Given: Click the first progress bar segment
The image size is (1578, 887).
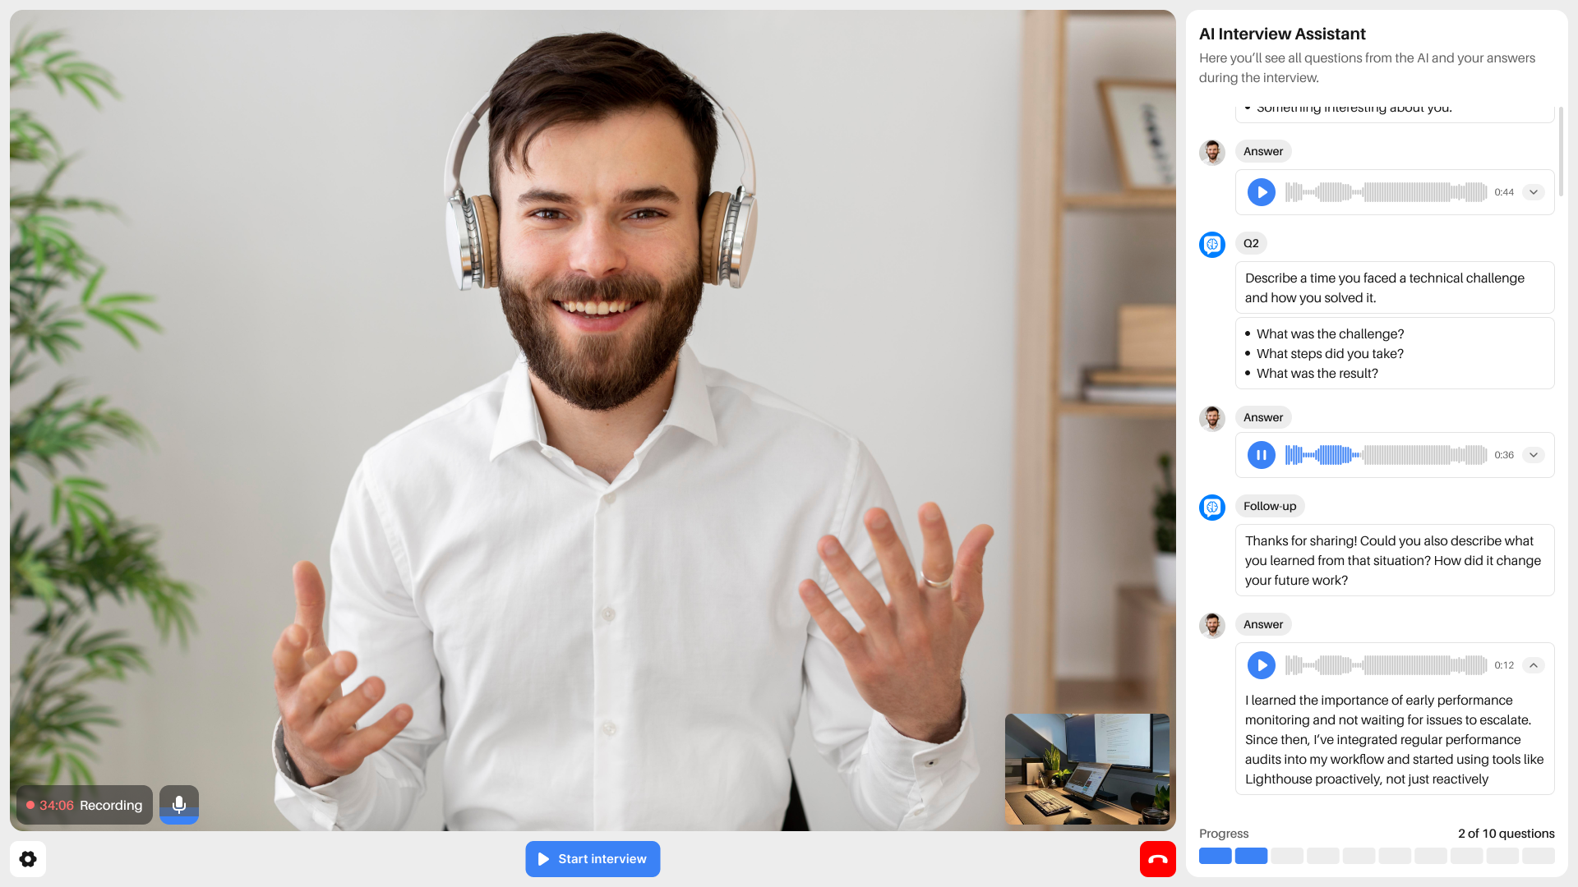Looking at the screenshot, I should (x=1215, y=856).
